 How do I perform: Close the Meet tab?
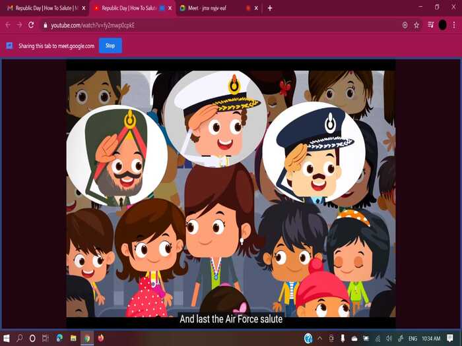256,8
